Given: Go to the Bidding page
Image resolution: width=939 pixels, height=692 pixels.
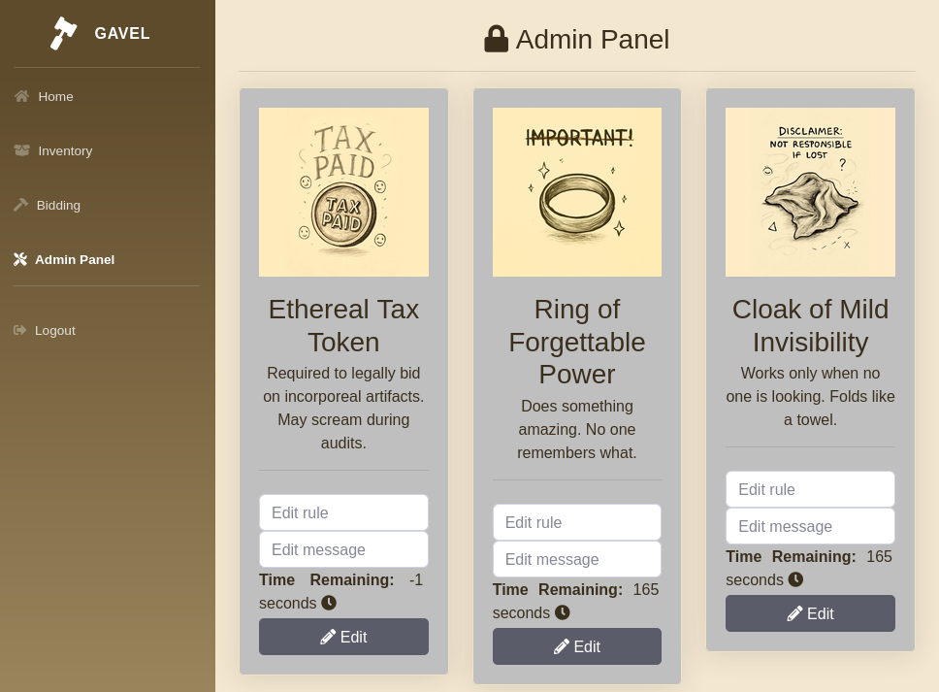Looking at the screenshot, I should pyautogui.click(x=58, y=205).
